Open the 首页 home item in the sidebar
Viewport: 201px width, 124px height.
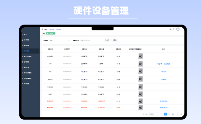click(x=24, y=34)
